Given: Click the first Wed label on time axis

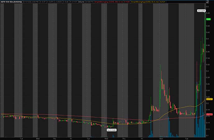Looking at the screenshot, I should 38,138.
